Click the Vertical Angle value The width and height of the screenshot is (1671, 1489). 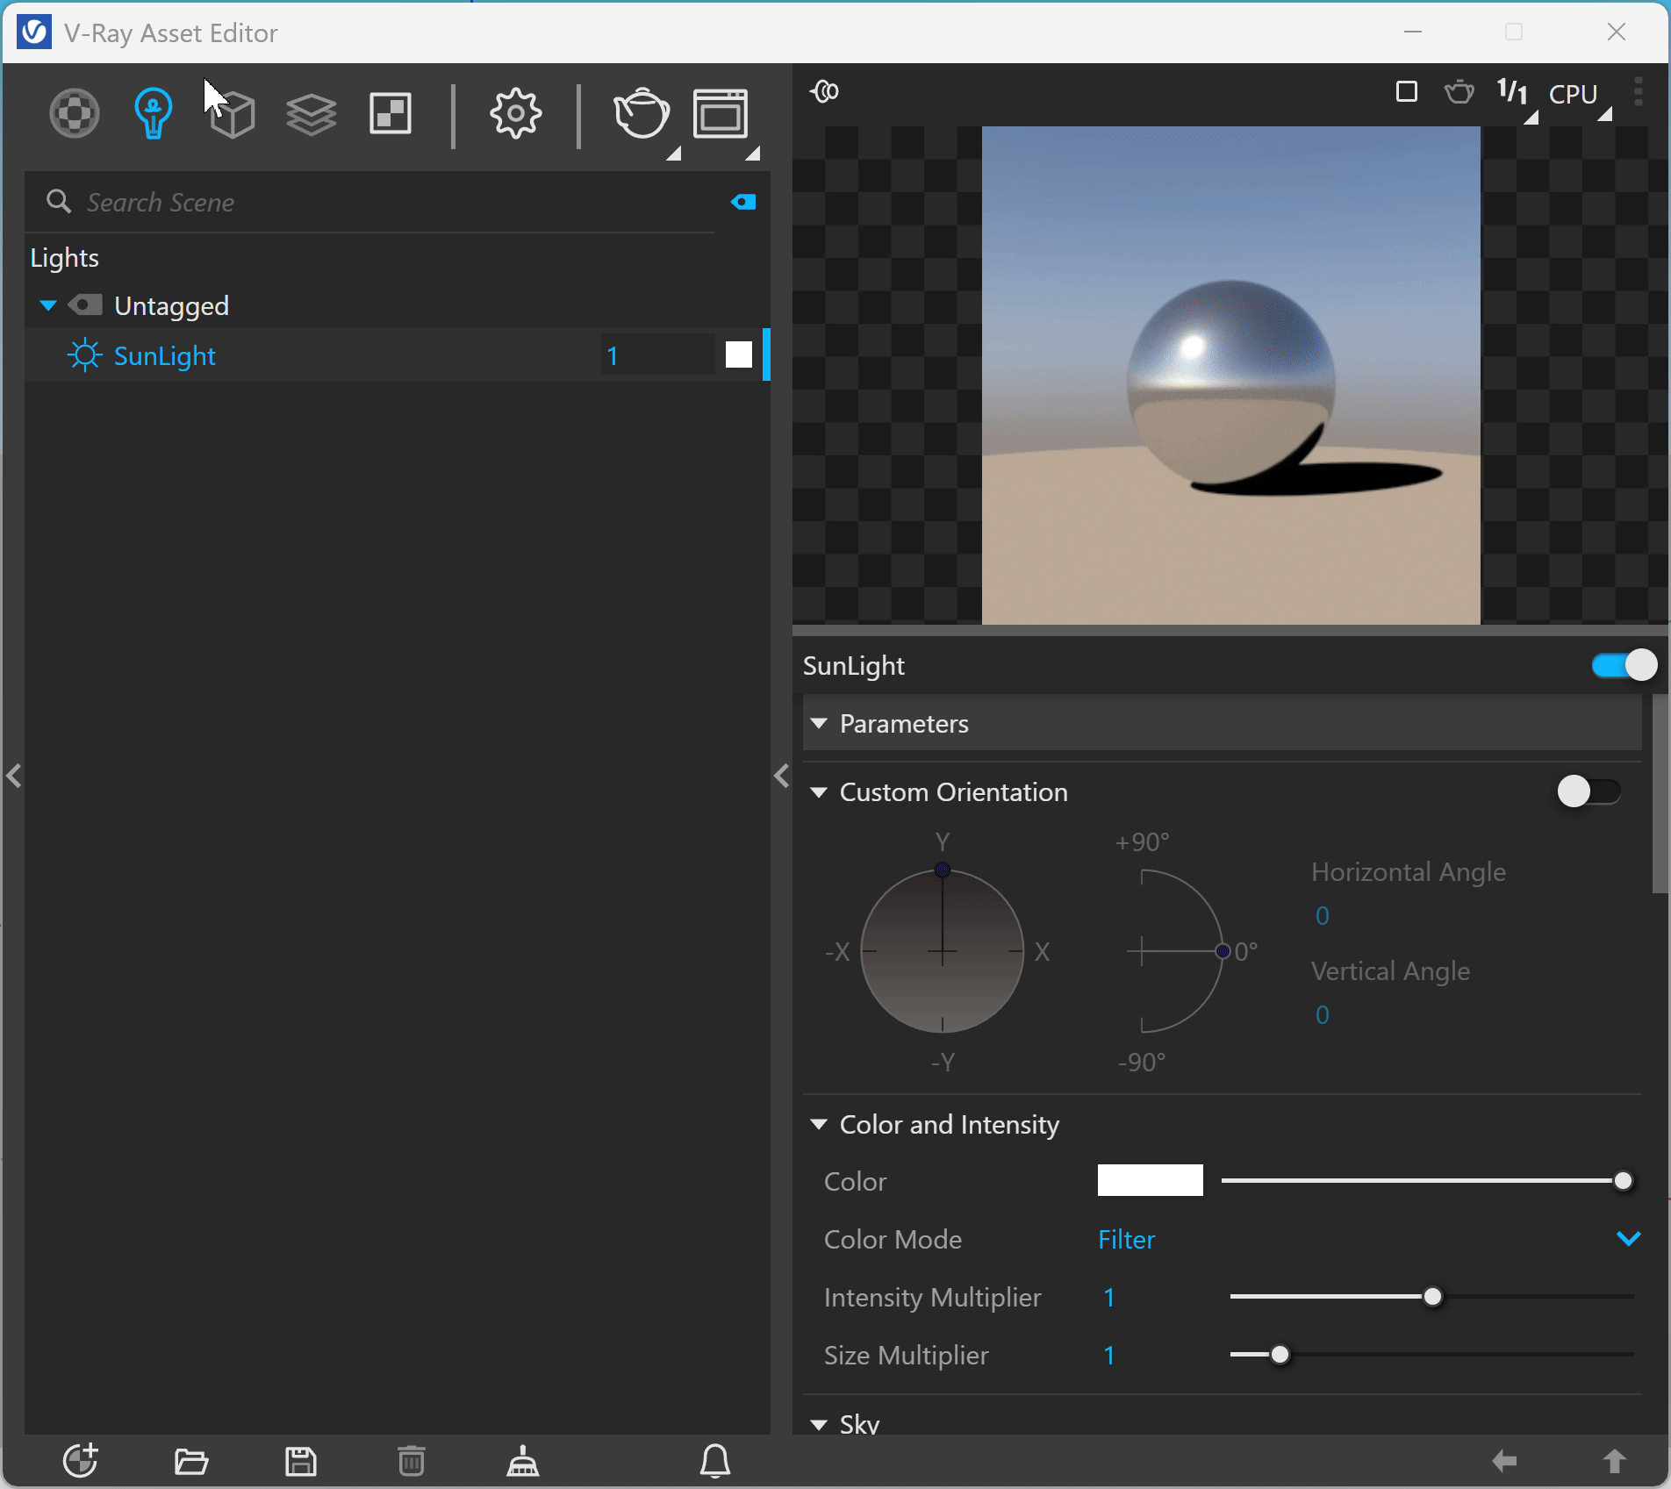(1323, 1015)
